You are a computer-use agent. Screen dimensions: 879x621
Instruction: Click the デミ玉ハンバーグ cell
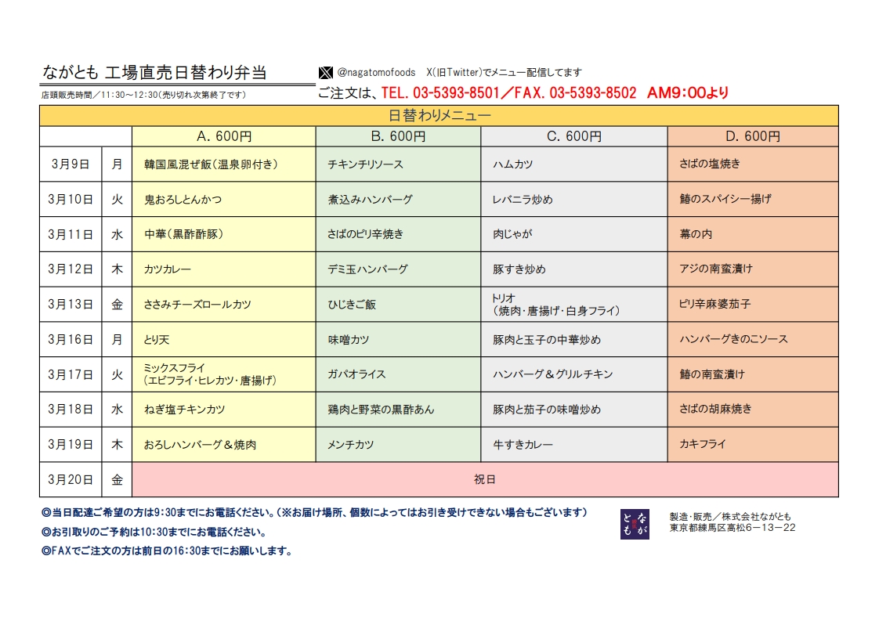[x=398, y=269]
